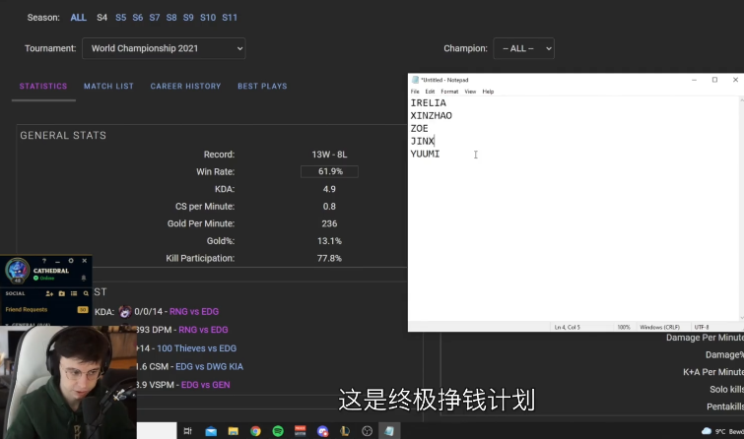Click the add friend icon
The image size is (744, 439).
click(x=49, y=293)
